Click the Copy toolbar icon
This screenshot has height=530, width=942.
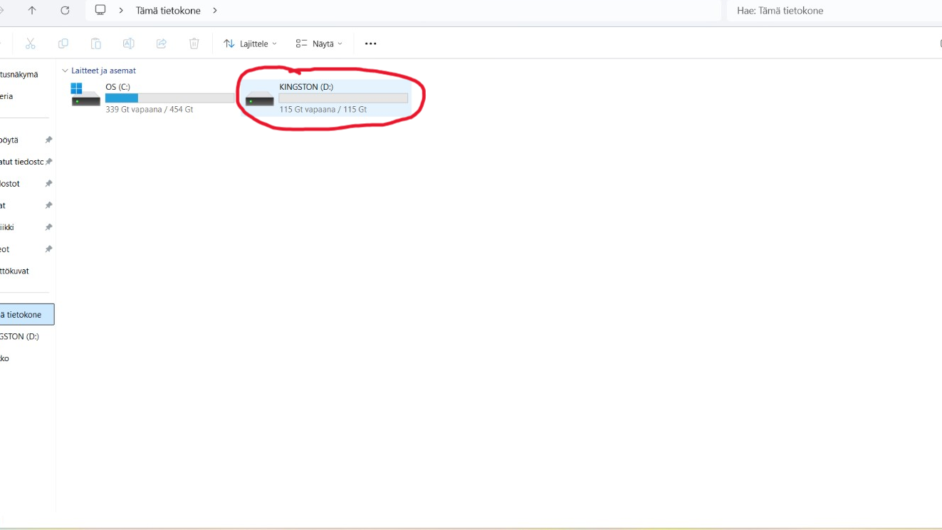tap(63, 43)
